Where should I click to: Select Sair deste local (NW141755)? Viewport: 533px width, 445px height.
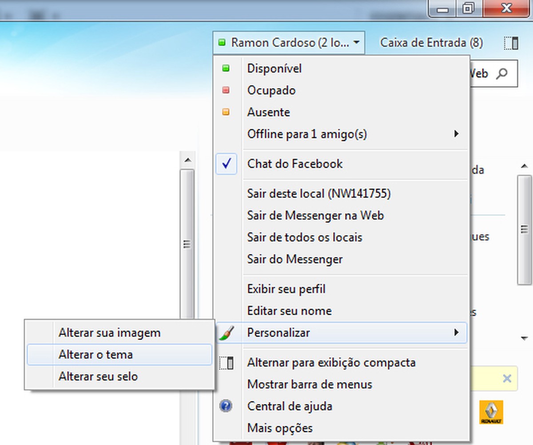tap(341, 194)
